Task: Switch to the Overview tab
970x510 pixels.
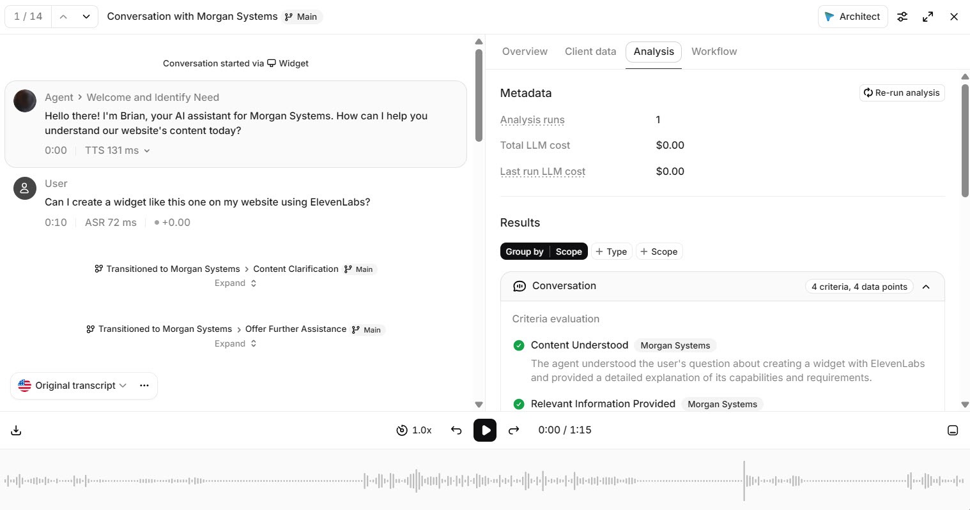Action: pos(525,52)
